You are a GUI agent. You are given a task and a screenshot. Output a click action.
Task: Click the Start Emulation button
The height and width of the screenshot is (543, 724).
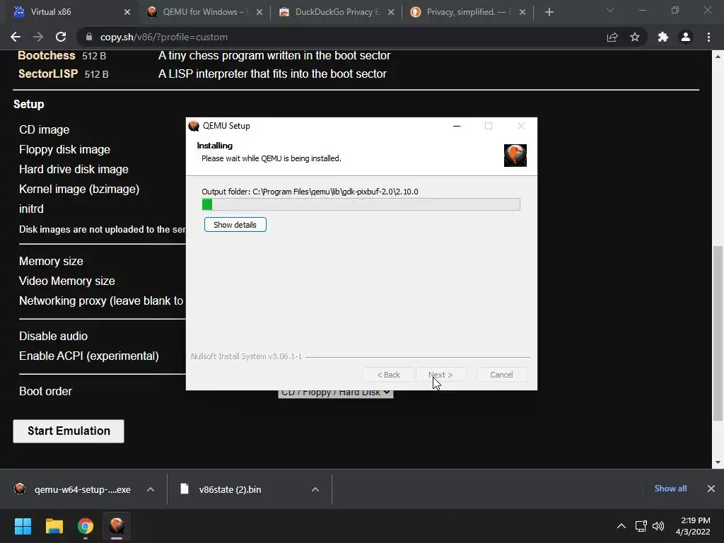(x=69, y=431)
